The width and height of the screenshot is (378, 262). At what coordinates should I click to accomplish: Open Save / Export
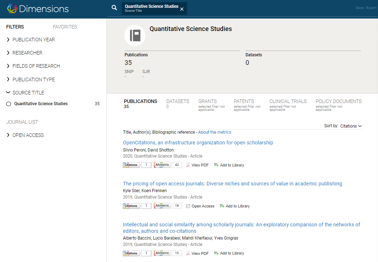(x=366, y=8)
